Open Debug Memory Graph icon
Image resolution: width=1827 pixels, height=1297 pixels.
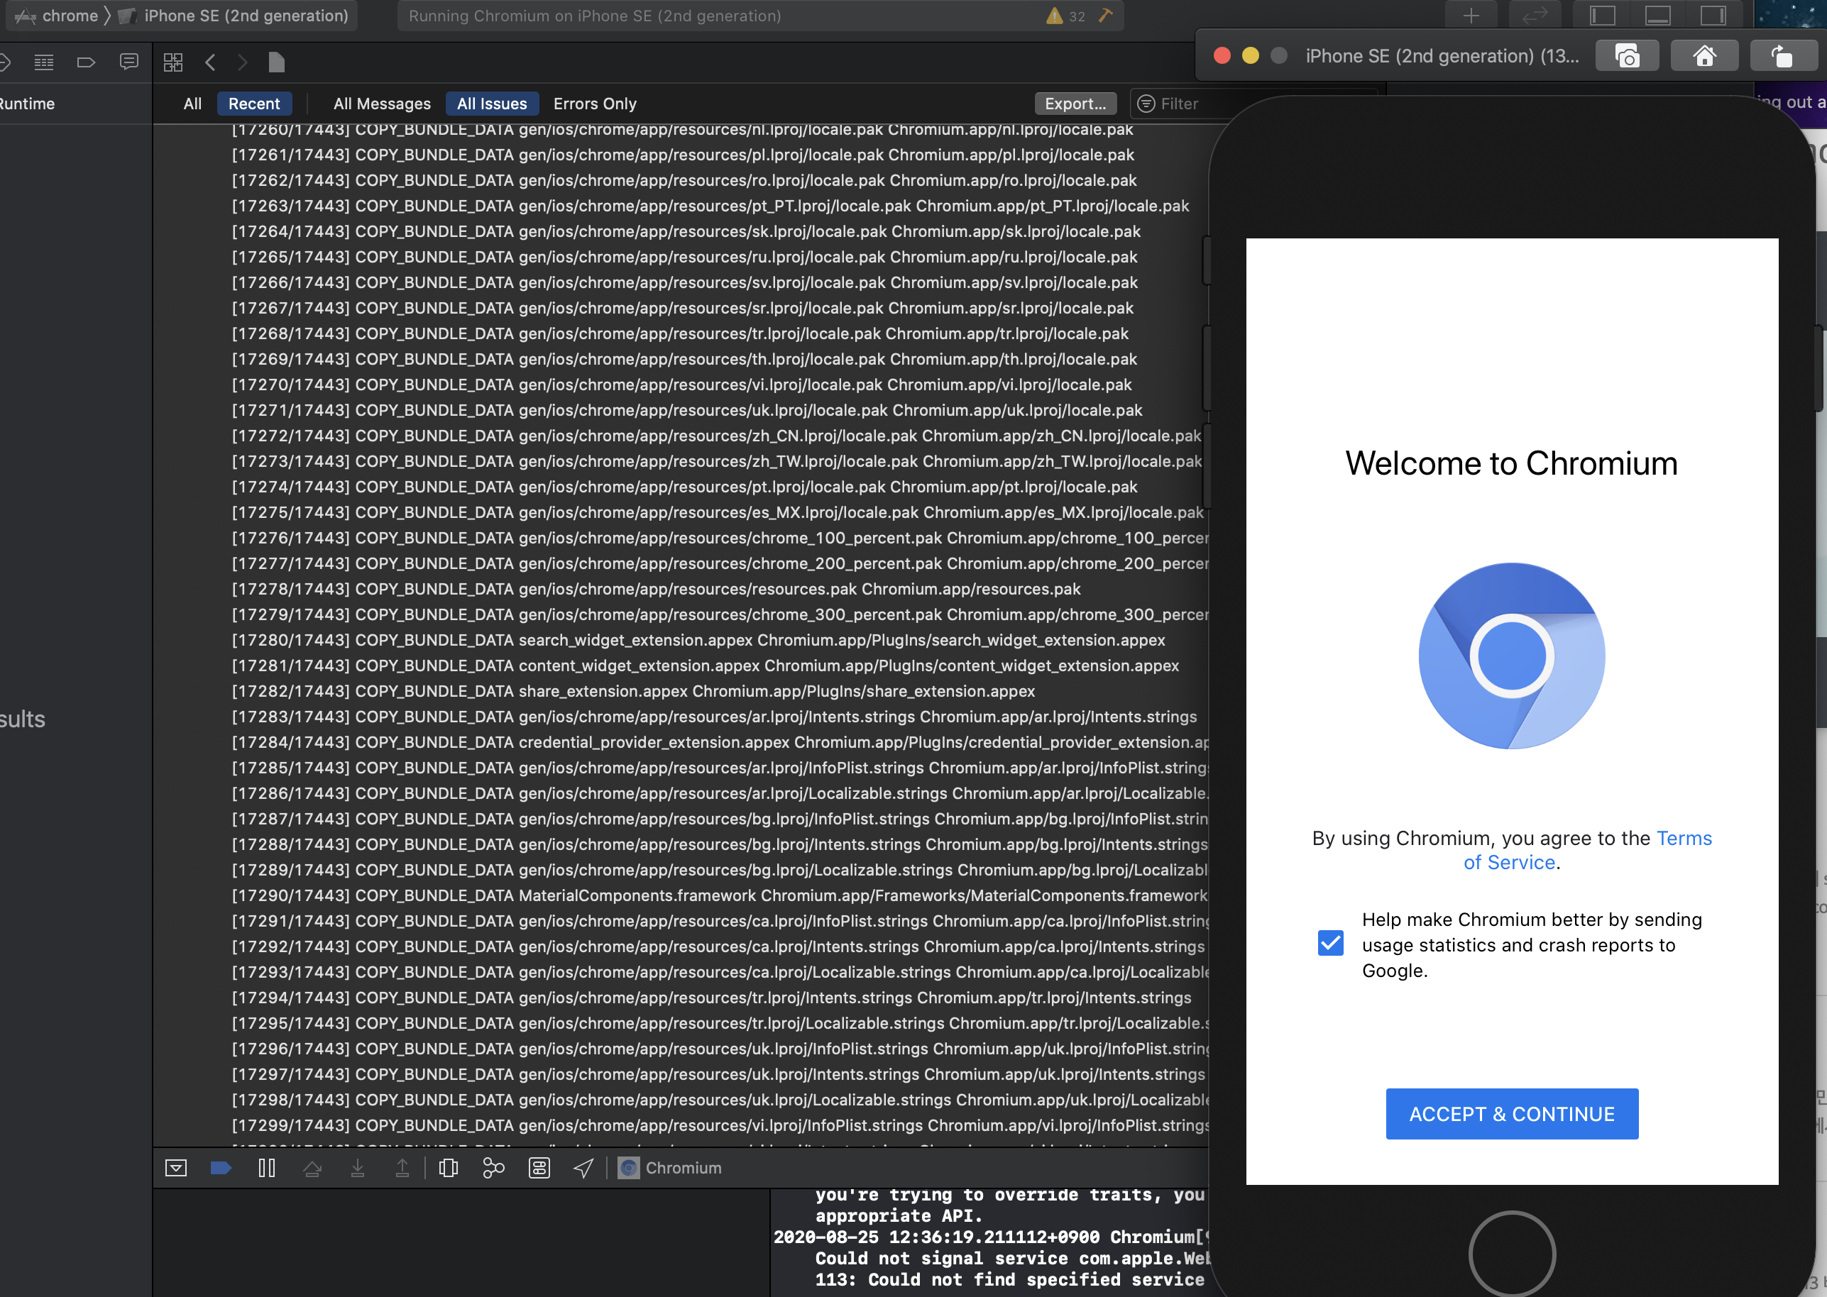tap(494, 1168)
